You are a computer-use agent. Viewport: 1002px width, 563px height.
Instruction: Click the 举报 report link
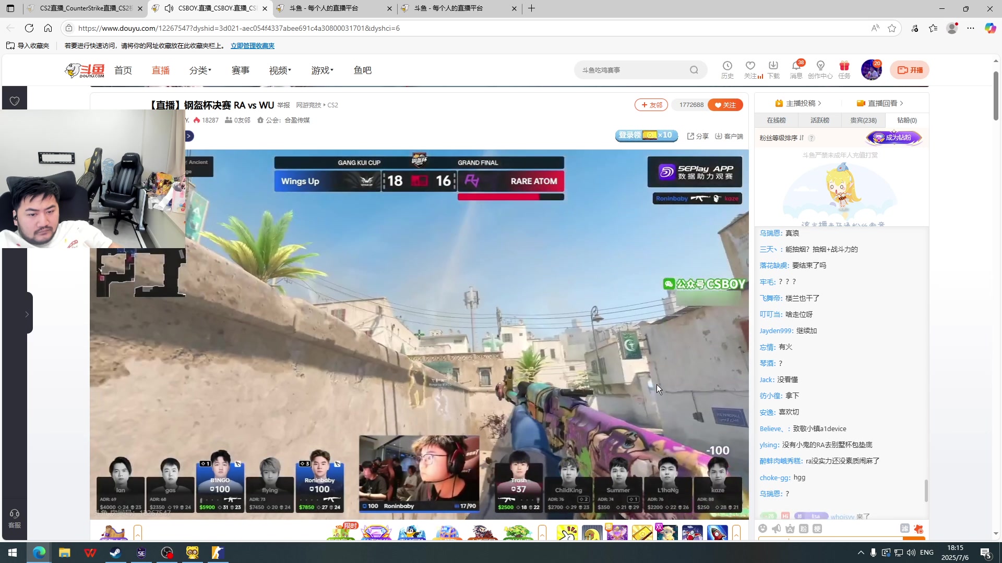[283, 105]
